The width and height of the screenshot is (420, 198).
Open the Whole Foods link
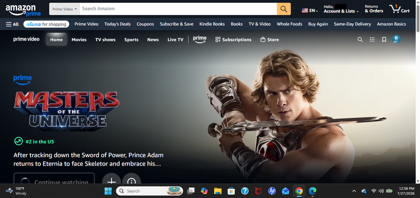[x=289, y=24]
